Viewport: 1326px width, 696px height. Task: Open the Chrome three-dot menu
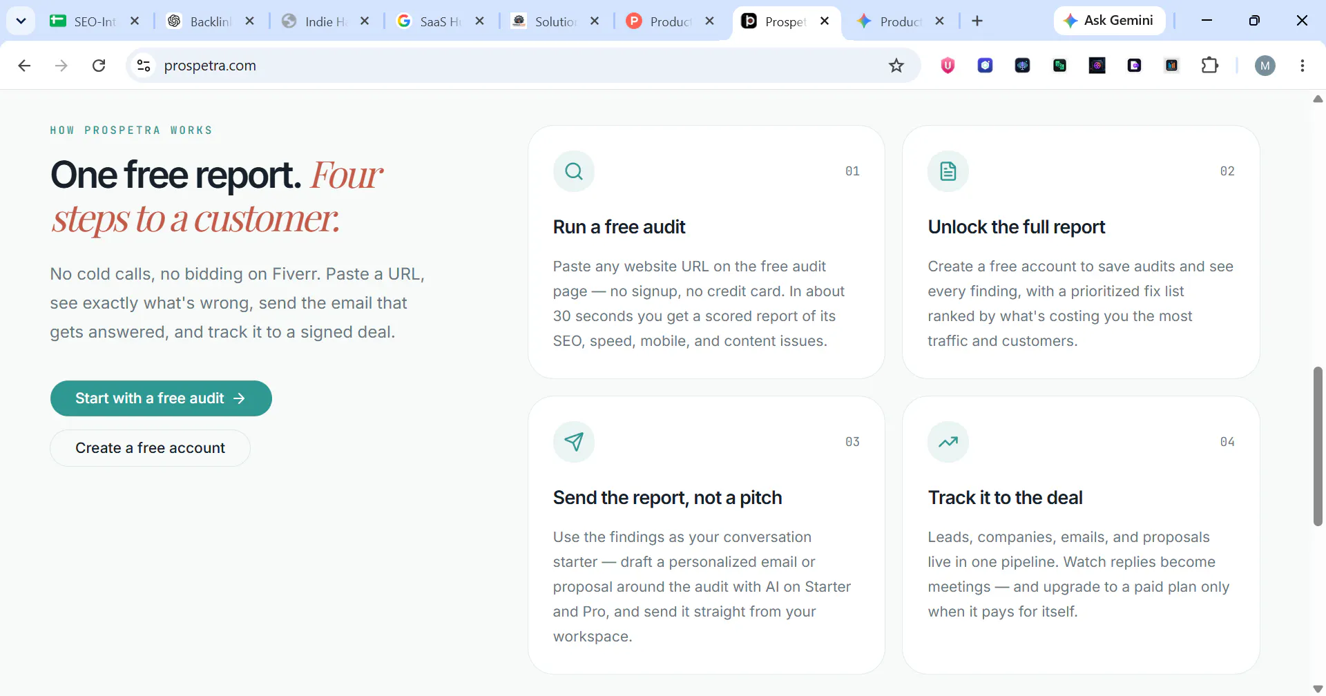point(1303,66)
